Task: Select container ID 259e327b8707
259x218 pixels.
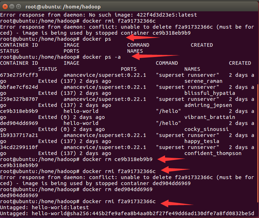Action: 19,99
